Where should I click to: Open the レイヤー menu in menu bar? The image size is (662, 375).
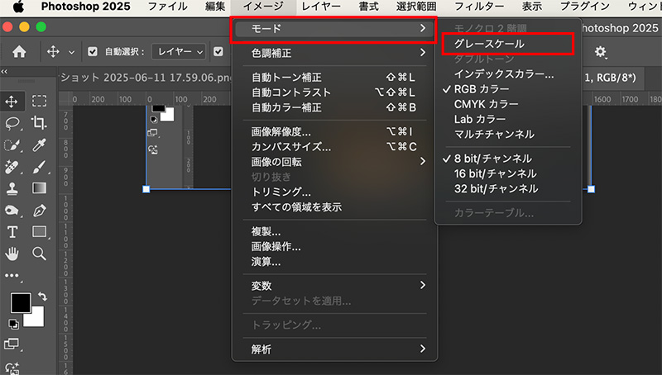pos(321,7)
